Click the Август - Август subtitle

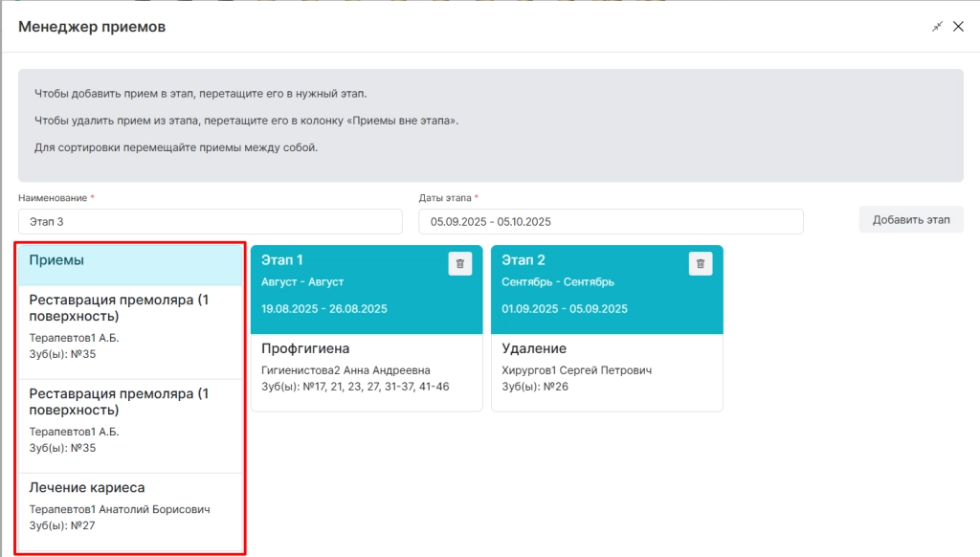(302, 282)
